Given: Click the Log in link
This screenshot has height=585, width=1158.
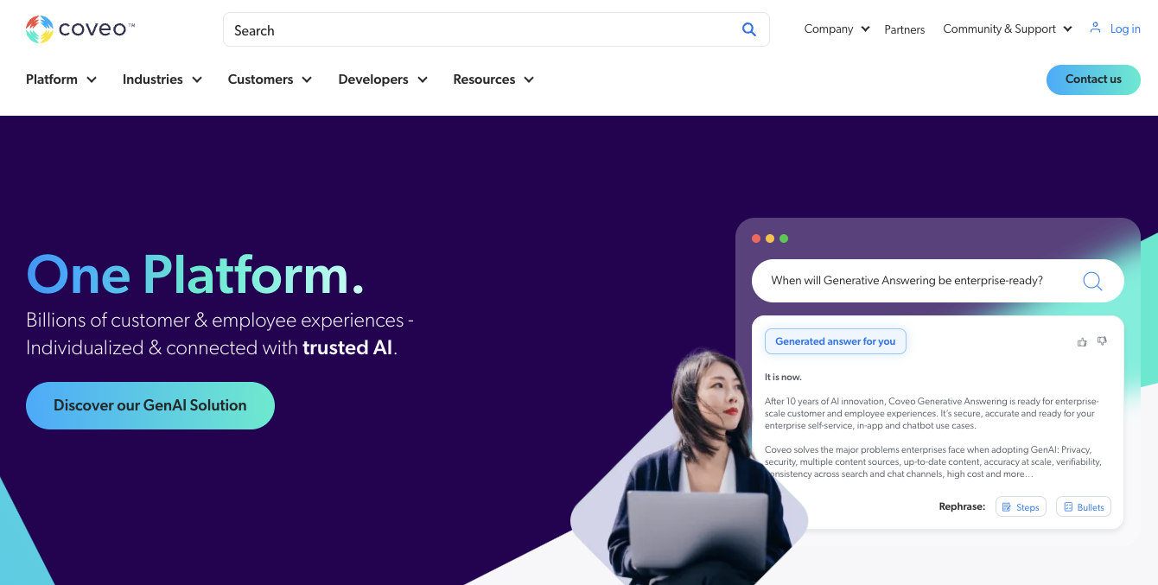Looking at the screenshot, I should [1125, 29].
